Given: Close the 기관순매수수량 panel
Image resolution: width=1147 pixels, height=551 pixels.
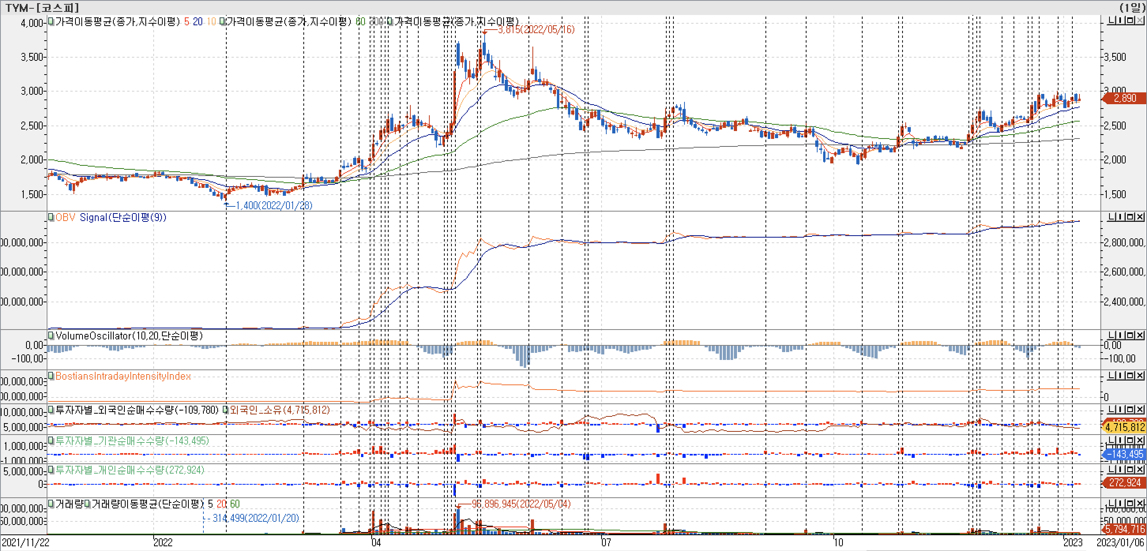Looking at the screenshot, I should tap(1140, 440).
